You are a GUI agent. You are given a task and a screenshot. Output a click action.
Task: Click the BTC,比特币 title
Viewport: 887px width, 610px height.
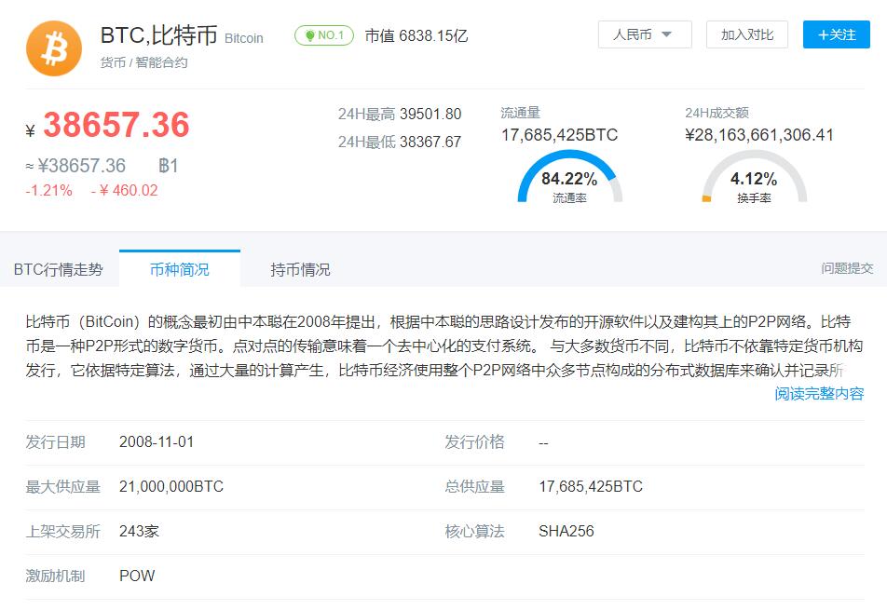coord(159,35)
